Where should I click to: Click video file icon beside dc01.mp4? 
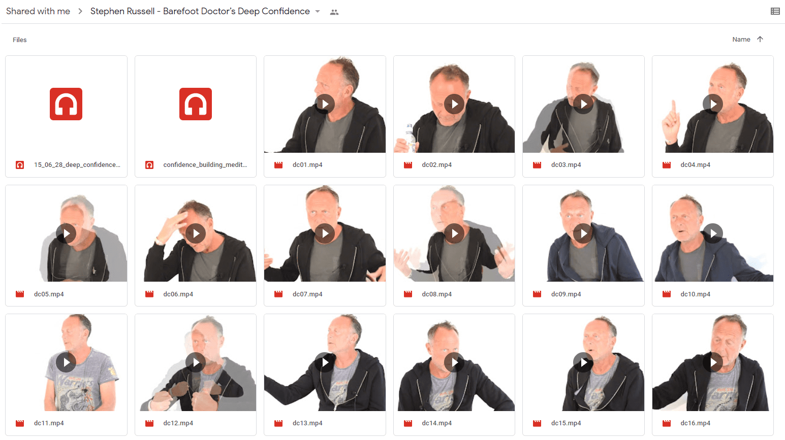tap(278, 165)
